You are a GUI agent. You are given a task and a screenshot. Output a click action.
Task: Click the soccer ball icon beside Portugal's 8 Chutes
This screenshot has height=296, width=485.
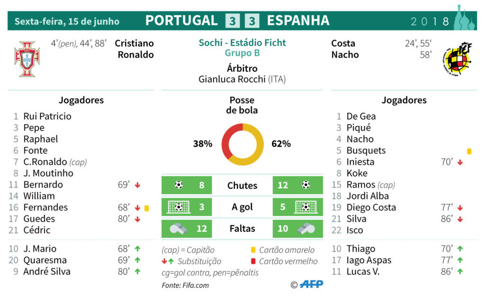tap(179, 185)
